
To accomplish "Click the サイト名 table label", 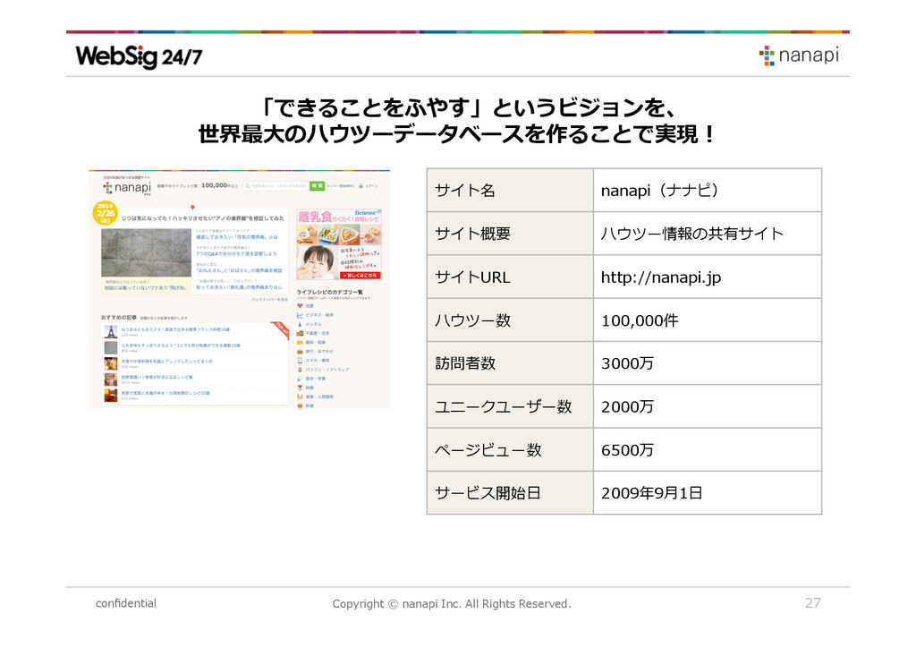I will point(465,191).
